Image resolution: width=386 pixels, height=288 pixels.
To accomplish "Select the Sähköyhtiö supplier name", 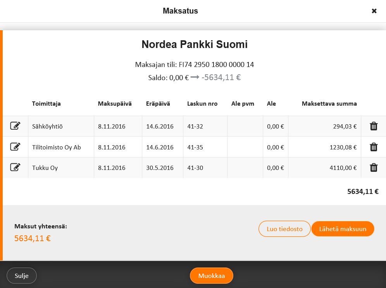I will [x=47, y=127].
